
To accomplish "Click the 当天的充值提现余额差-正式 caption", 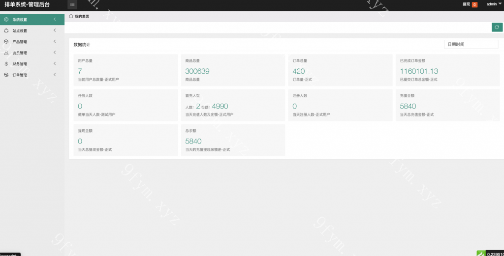I will pyautogui.click(x=208, y=149).
